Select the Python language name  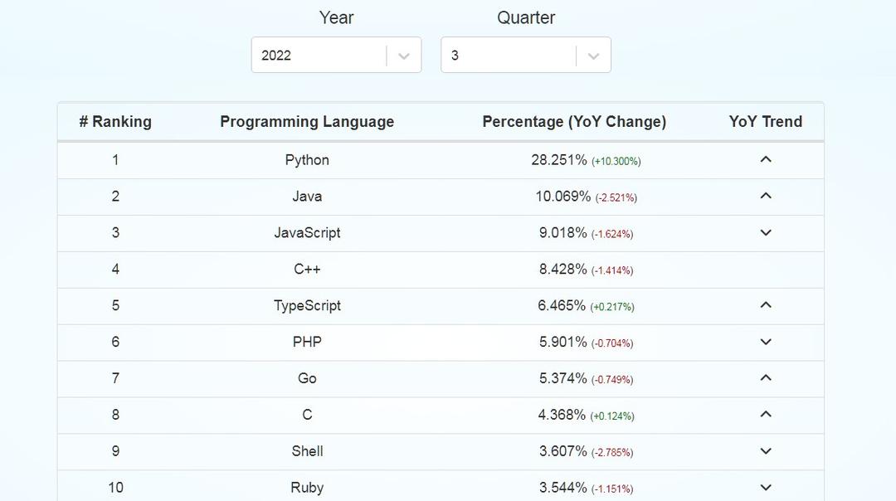click(307, 160)
